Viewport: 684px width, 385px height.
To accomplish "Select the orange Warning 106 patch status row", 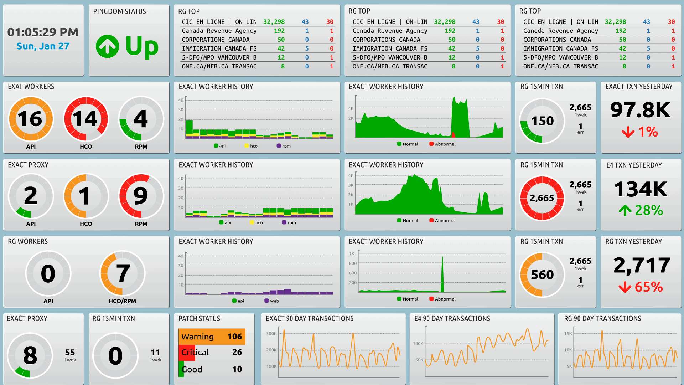I will point(212,337).
